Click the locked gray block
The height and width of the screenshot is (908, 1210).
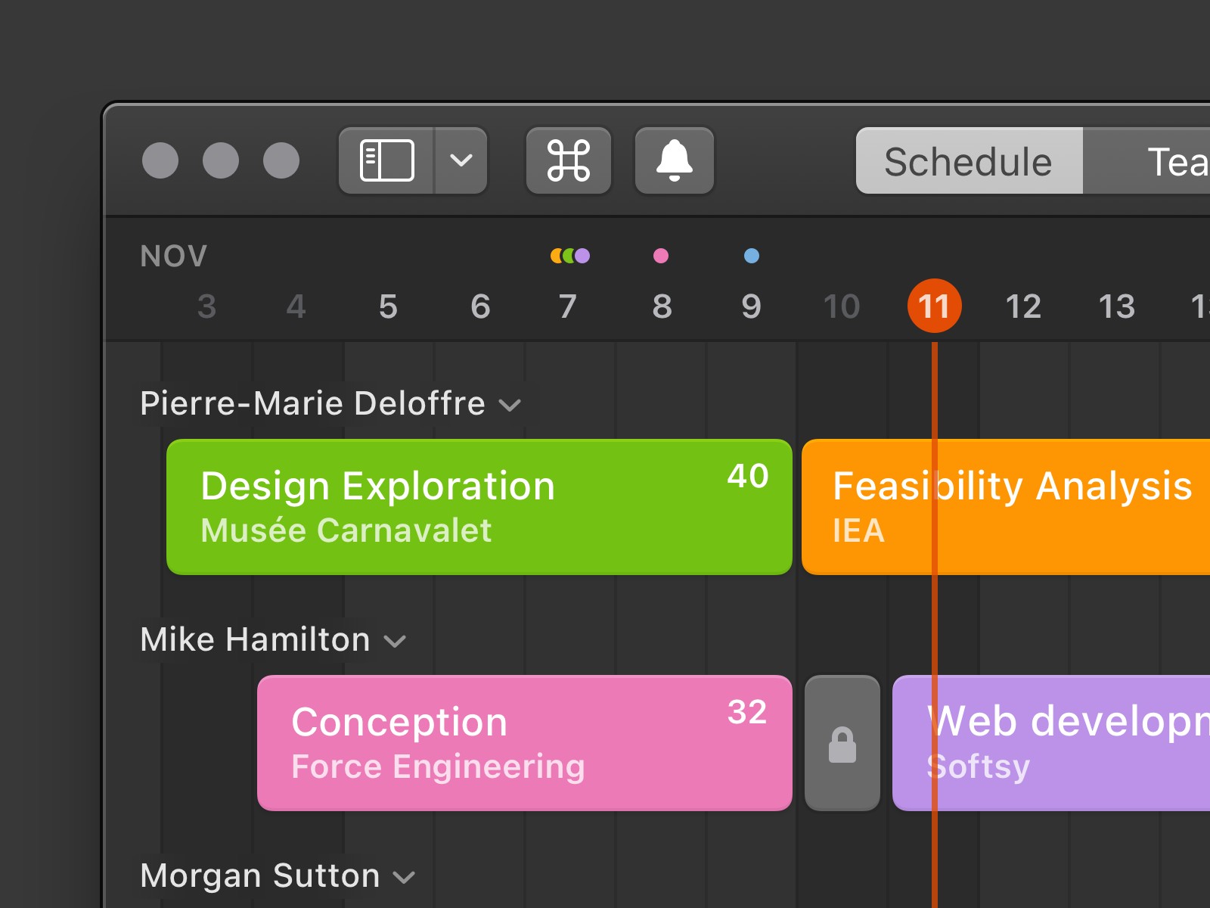(842, 743)
